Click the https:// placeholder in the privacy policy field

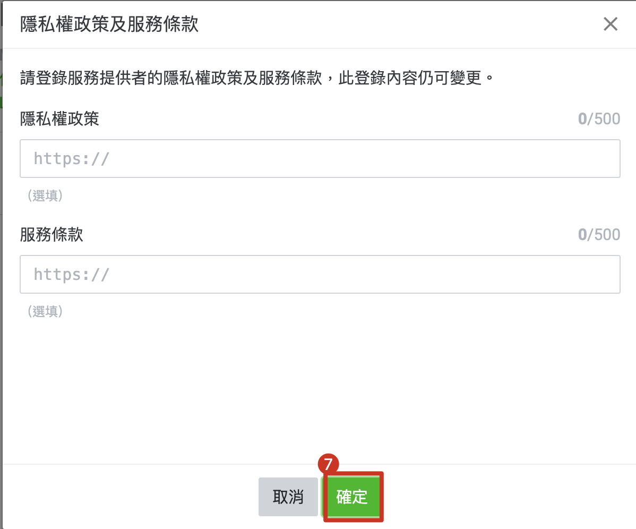pos(71,159)
